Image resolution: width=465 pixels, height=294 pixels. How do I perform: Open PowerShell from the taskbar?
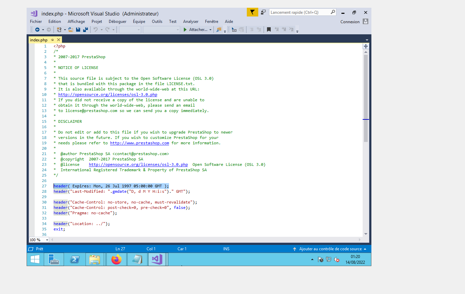coord(75,259)
